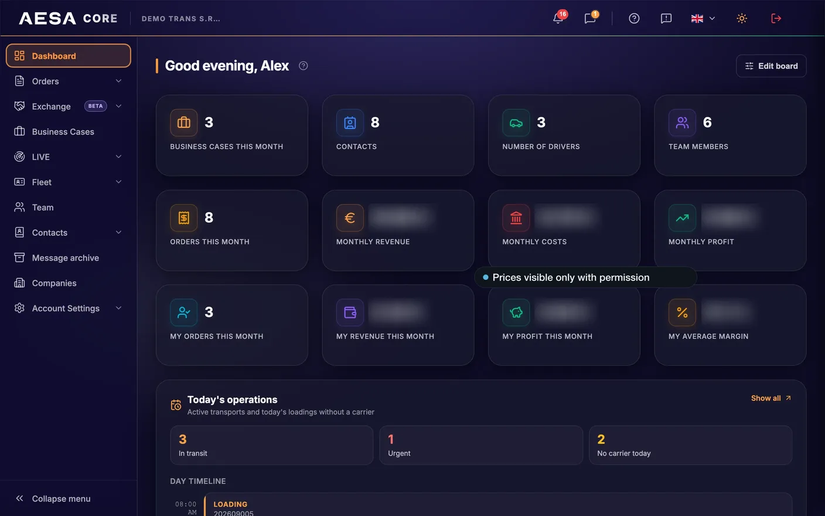The height and width of the screenshot is (516, 825).
Task: Click the logout icon
Action: click(x=776, y=18)
